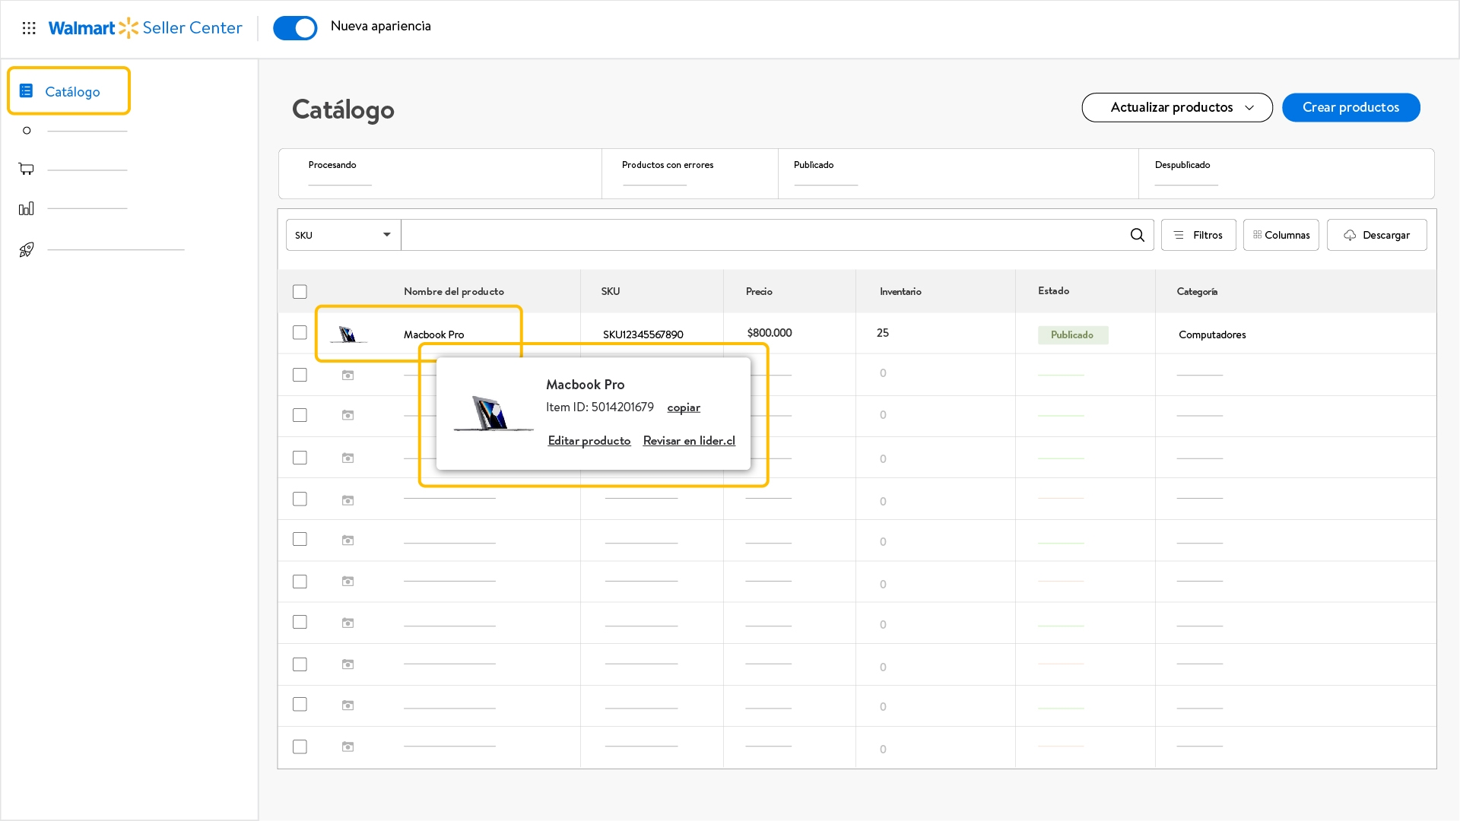
Task: Check the Macbook Pro row checkbox
Action: coord(300,333)
